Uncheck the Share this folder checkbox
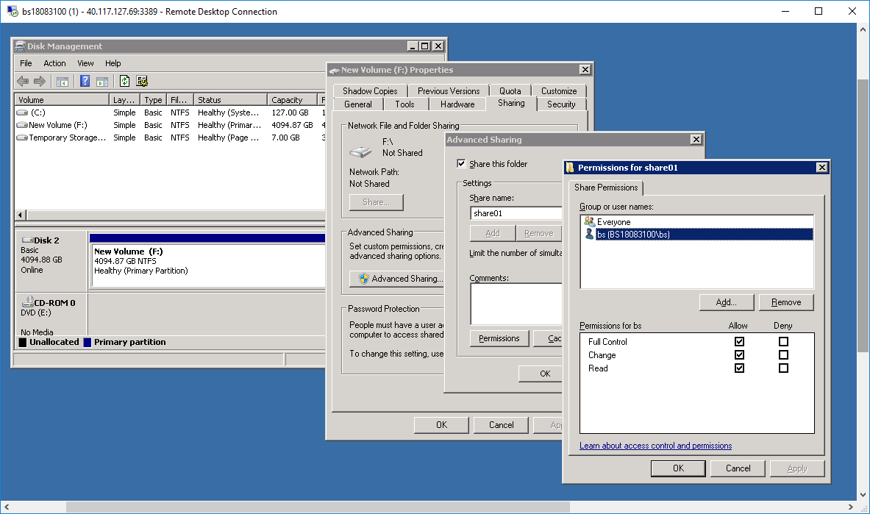This screenshot has height=514, width=870. click(x=461, y=164)
